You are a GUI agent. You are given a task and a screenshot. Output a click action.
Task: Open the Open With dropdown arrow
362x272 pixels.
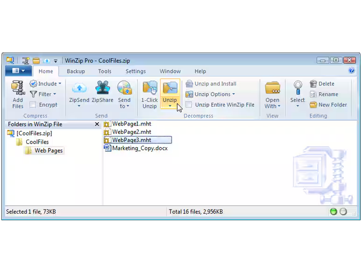tap(279, 106)
